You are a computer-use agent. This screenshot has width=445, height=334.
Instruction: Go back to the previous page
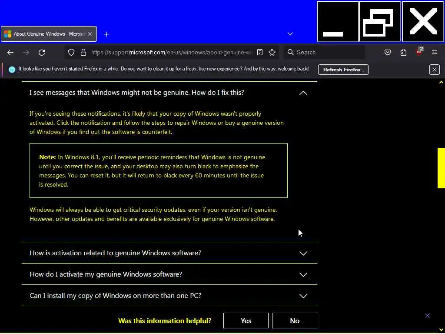click(x=10, y=52)
